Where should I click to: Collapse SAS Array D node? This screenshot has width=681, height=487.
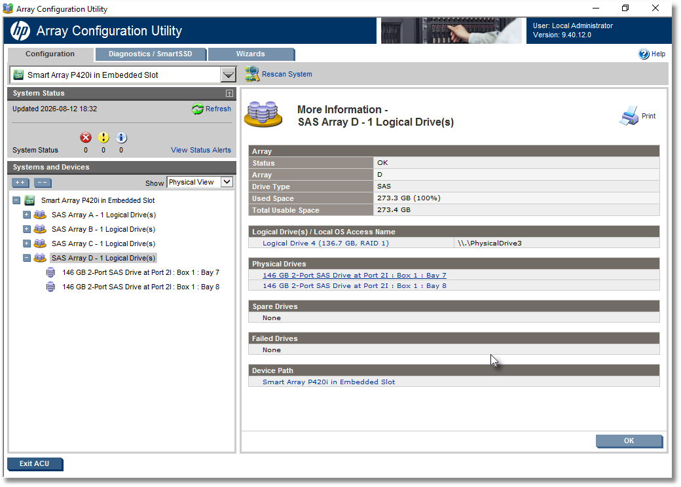point(27,258)
